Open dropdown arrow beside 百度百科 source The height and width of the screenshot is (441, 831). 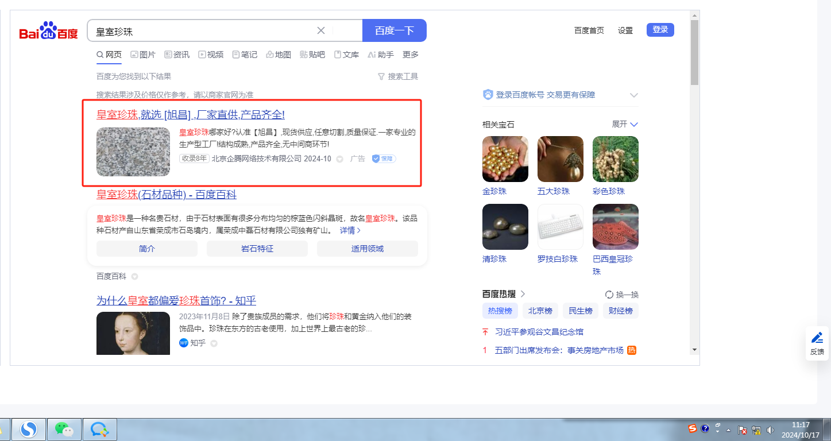(135, 277)
